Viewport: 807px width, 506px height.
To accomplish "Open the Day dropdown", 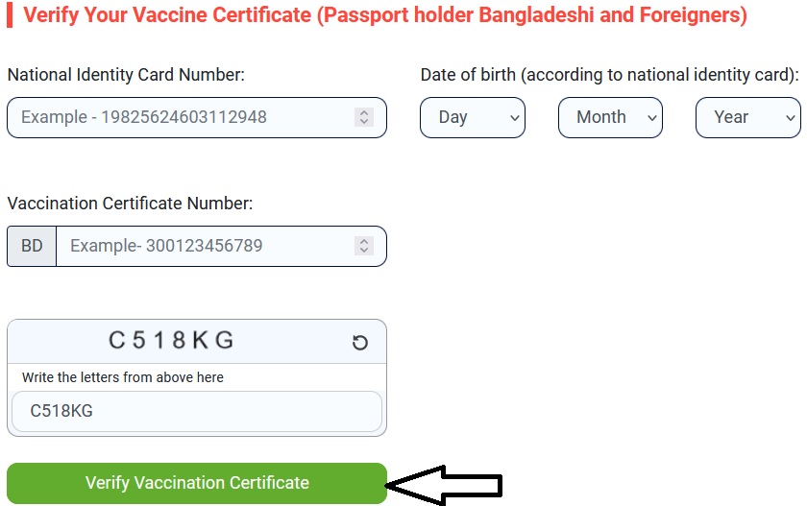I will [x=473, y=117].
